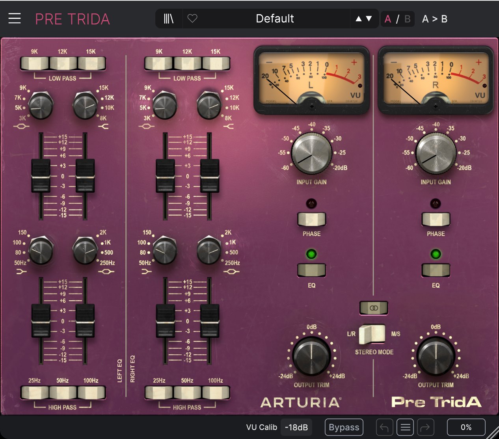Screen dimensions: 499x439
Task: Click the PRE TRIDA plugin title
Action: click(x=73, y=19)
